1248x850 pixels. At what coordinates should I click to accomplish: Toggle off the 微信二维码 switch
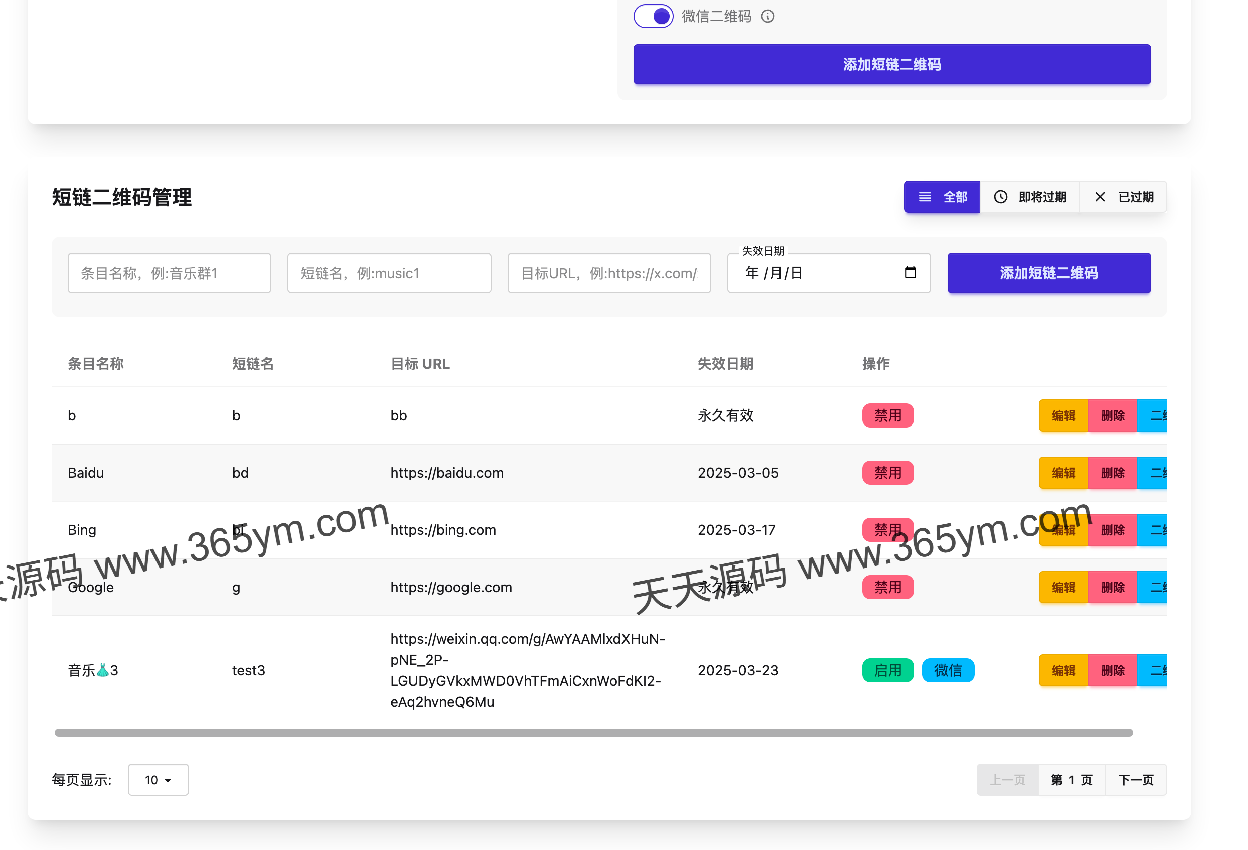[653, 16]
